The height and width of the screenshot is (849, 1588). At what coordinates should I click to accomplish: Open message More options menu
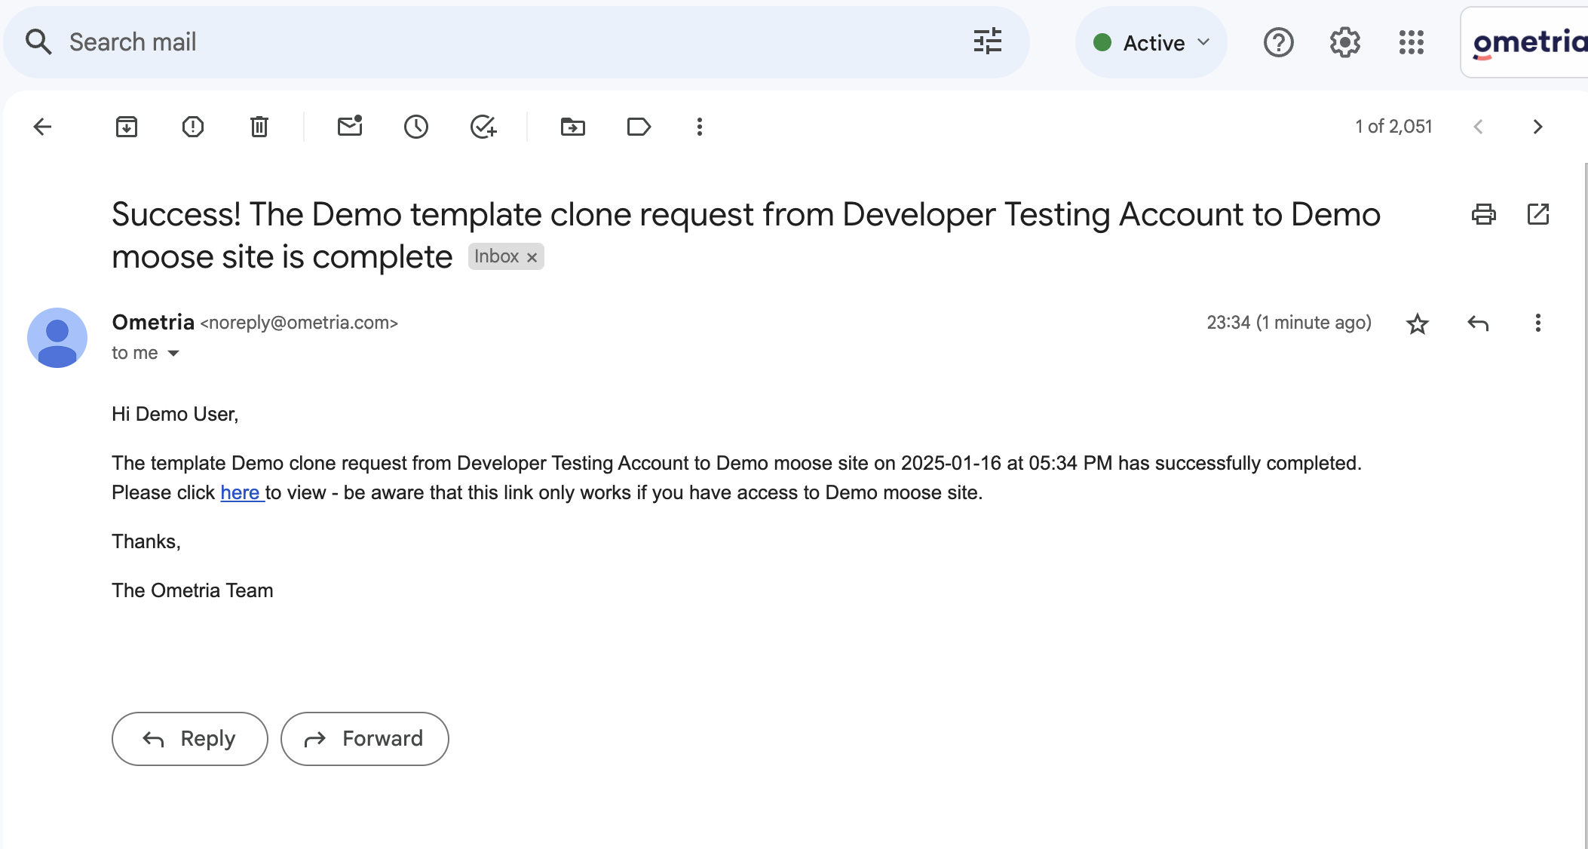(1538, 323)
